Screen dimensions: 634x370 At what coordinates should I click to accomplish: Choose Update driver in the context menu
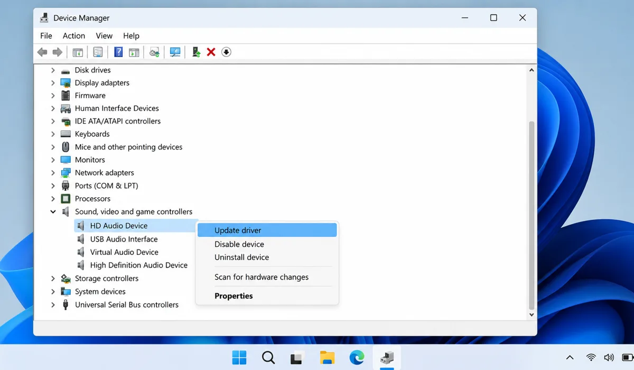point(267,230)
